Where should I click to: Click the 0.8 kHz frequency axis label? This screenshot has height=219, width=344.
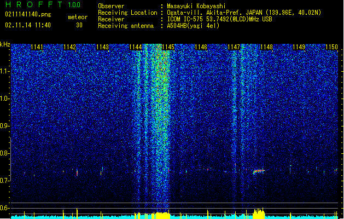[x=4, y=153]
